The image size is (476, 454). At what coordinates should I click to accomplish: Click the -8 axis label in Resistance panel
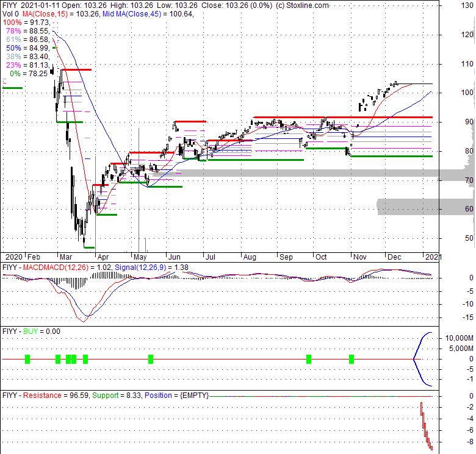click(x=470, y=442)
